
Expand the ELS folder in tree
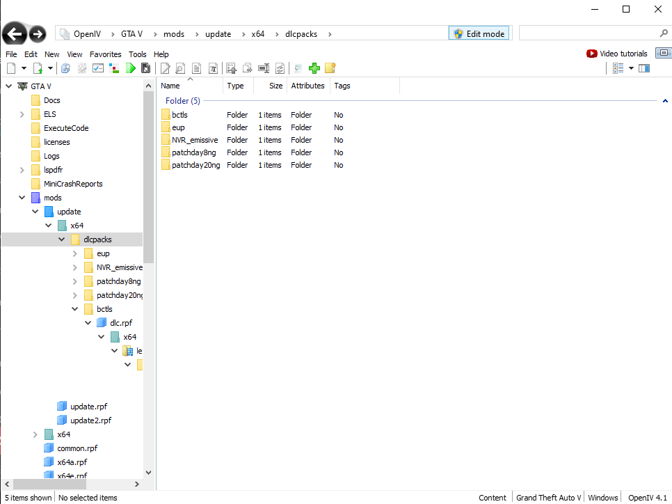click(x=22, y=114)
